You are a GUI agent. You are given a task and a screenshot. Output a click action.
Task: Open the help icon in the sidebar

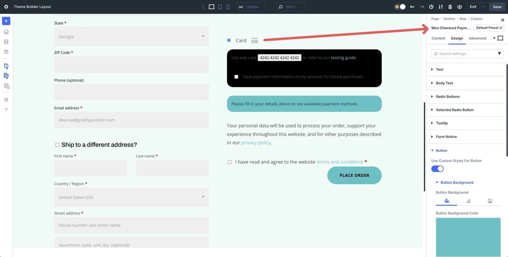pos(6,109)
